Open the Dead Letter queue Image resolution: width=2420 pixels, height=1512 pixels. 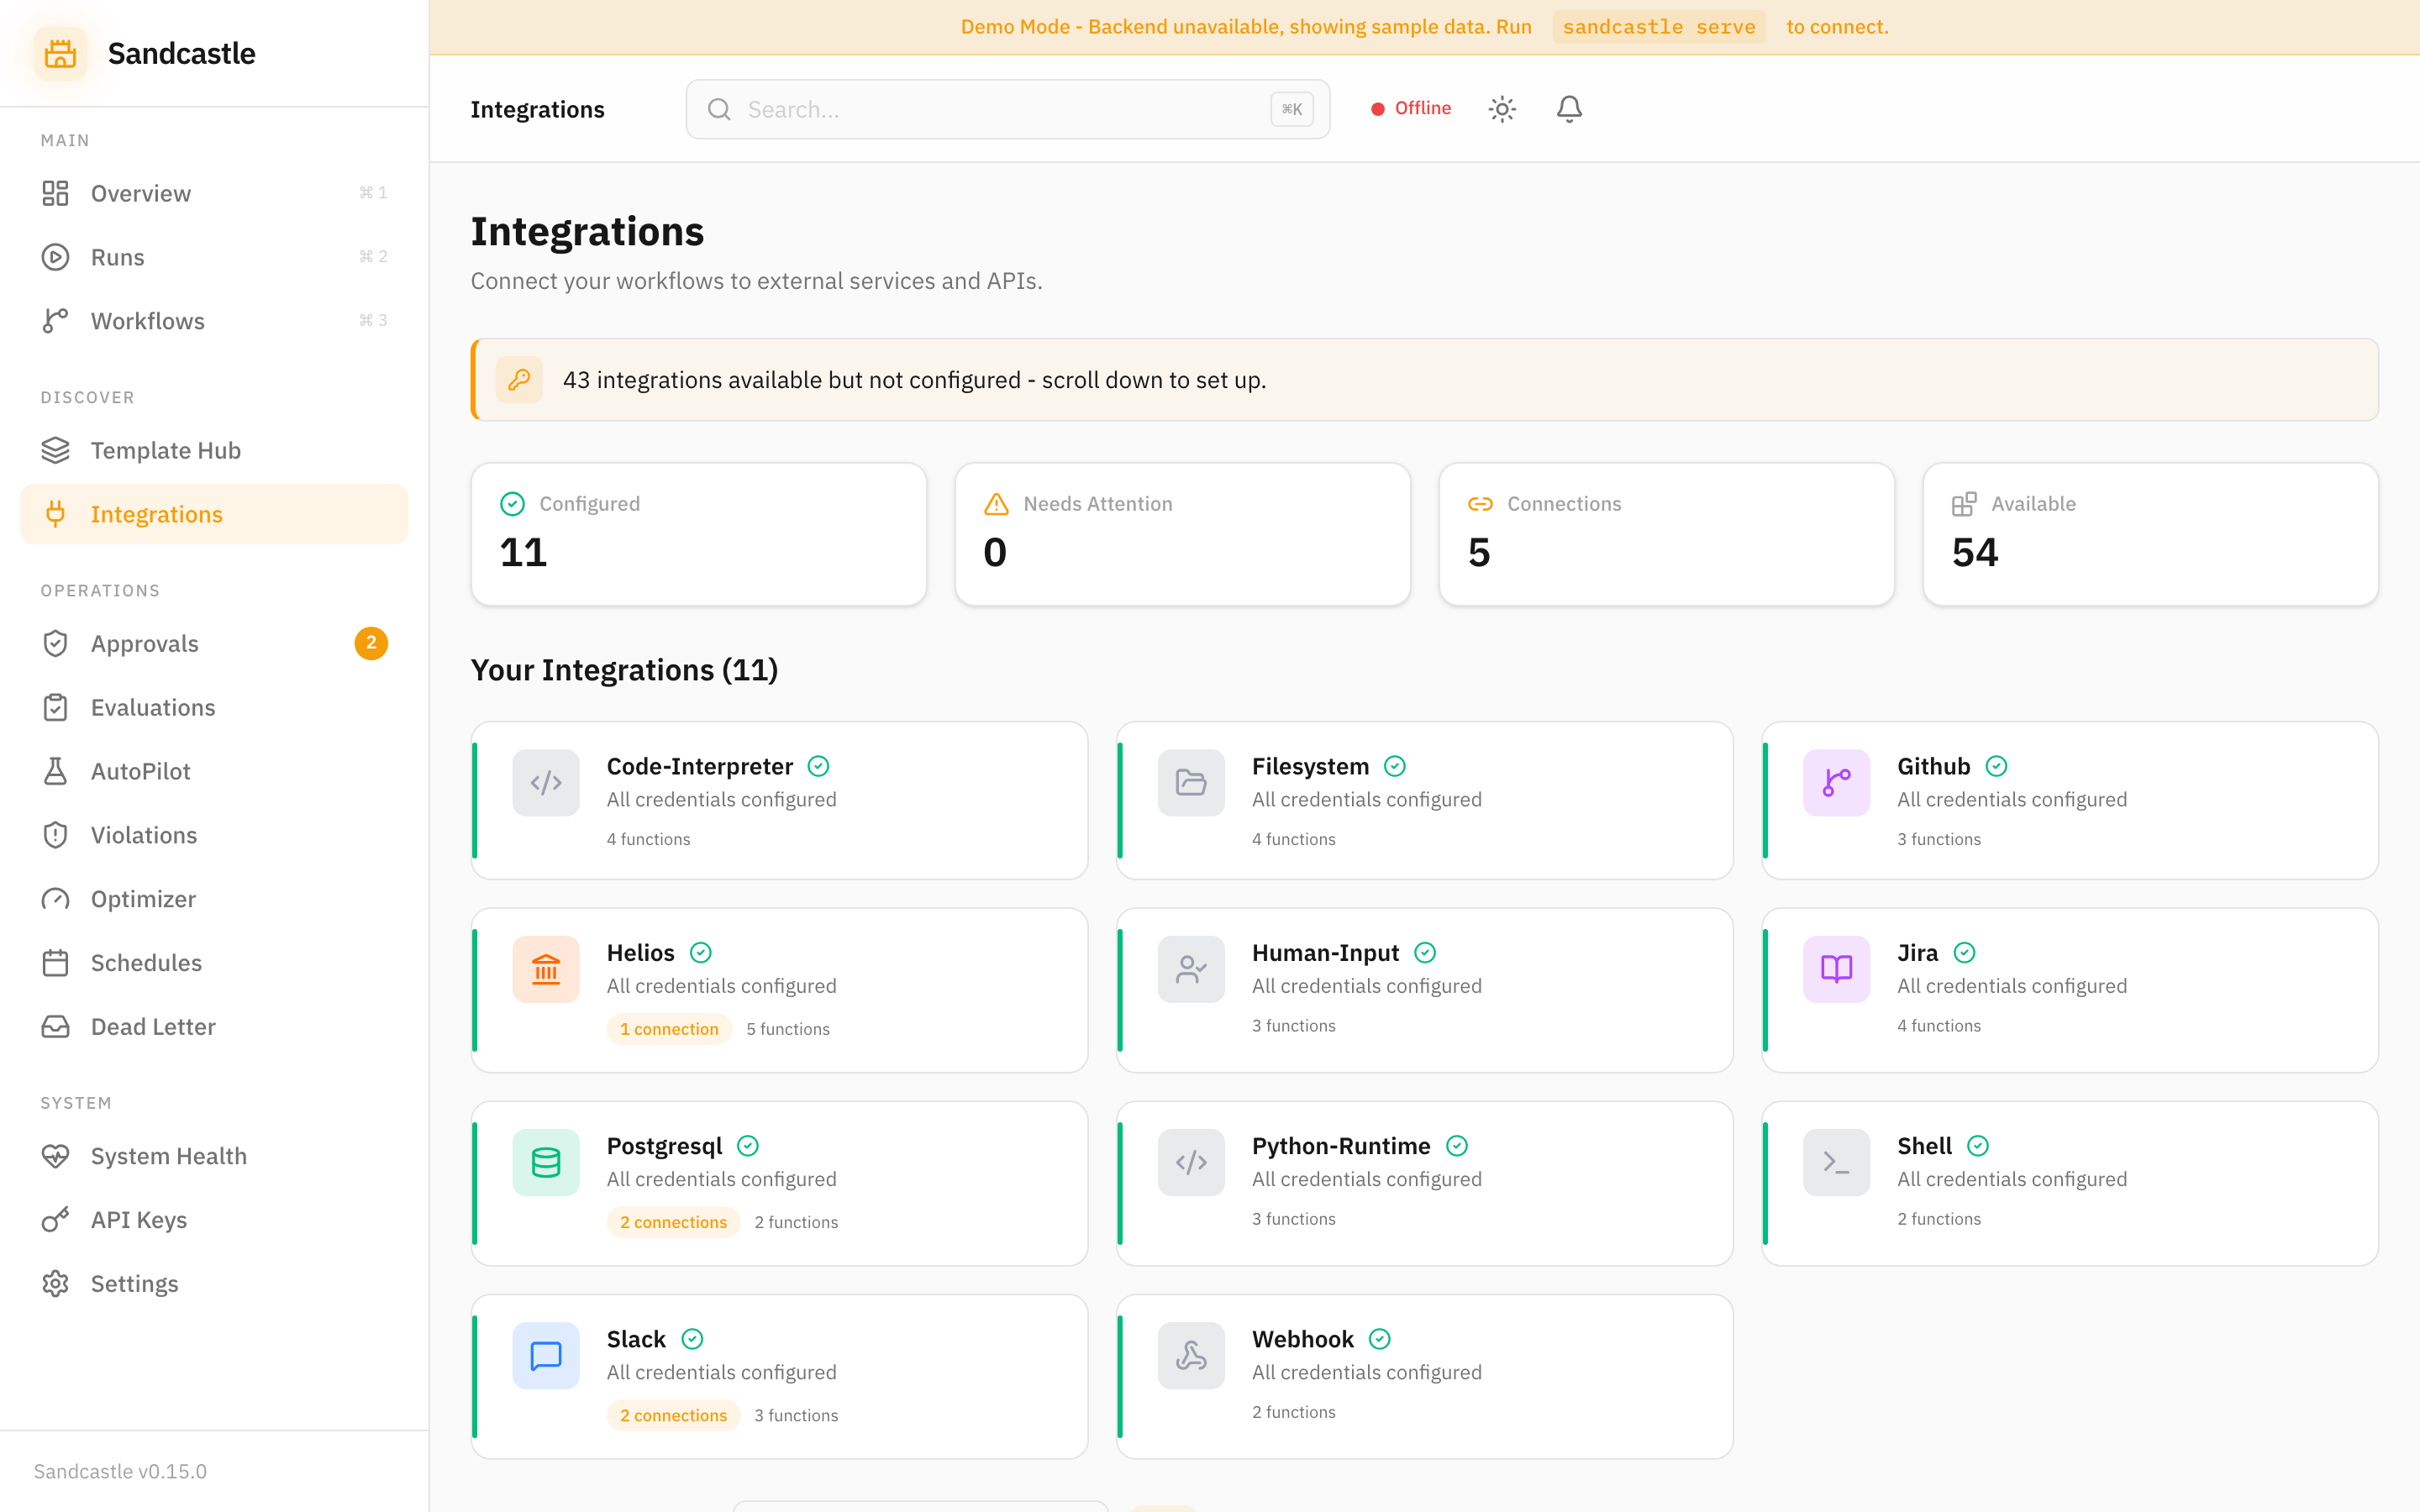[152, 1026]
